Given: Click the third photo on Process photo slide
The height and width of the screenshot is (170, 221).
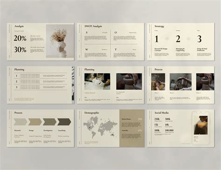Looking at the screenshot, I should tap(205, 82).
